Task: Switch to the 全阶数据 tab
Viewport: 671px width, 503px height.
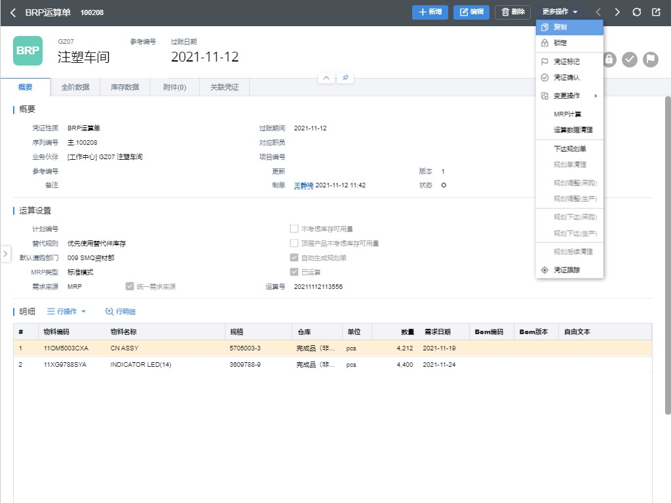Action: [75, 87]
